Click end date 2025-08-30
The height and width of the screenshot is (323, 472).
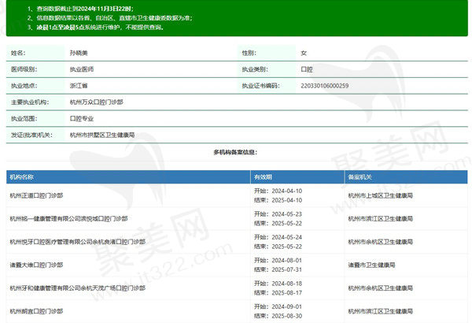point(287,316)
